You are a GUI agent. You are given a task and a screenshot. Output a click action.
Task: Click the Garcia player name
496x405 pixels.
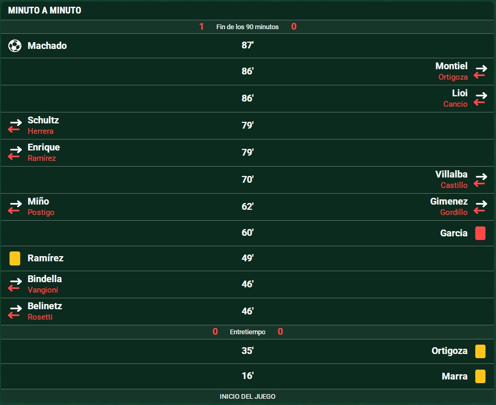[454, 233]
